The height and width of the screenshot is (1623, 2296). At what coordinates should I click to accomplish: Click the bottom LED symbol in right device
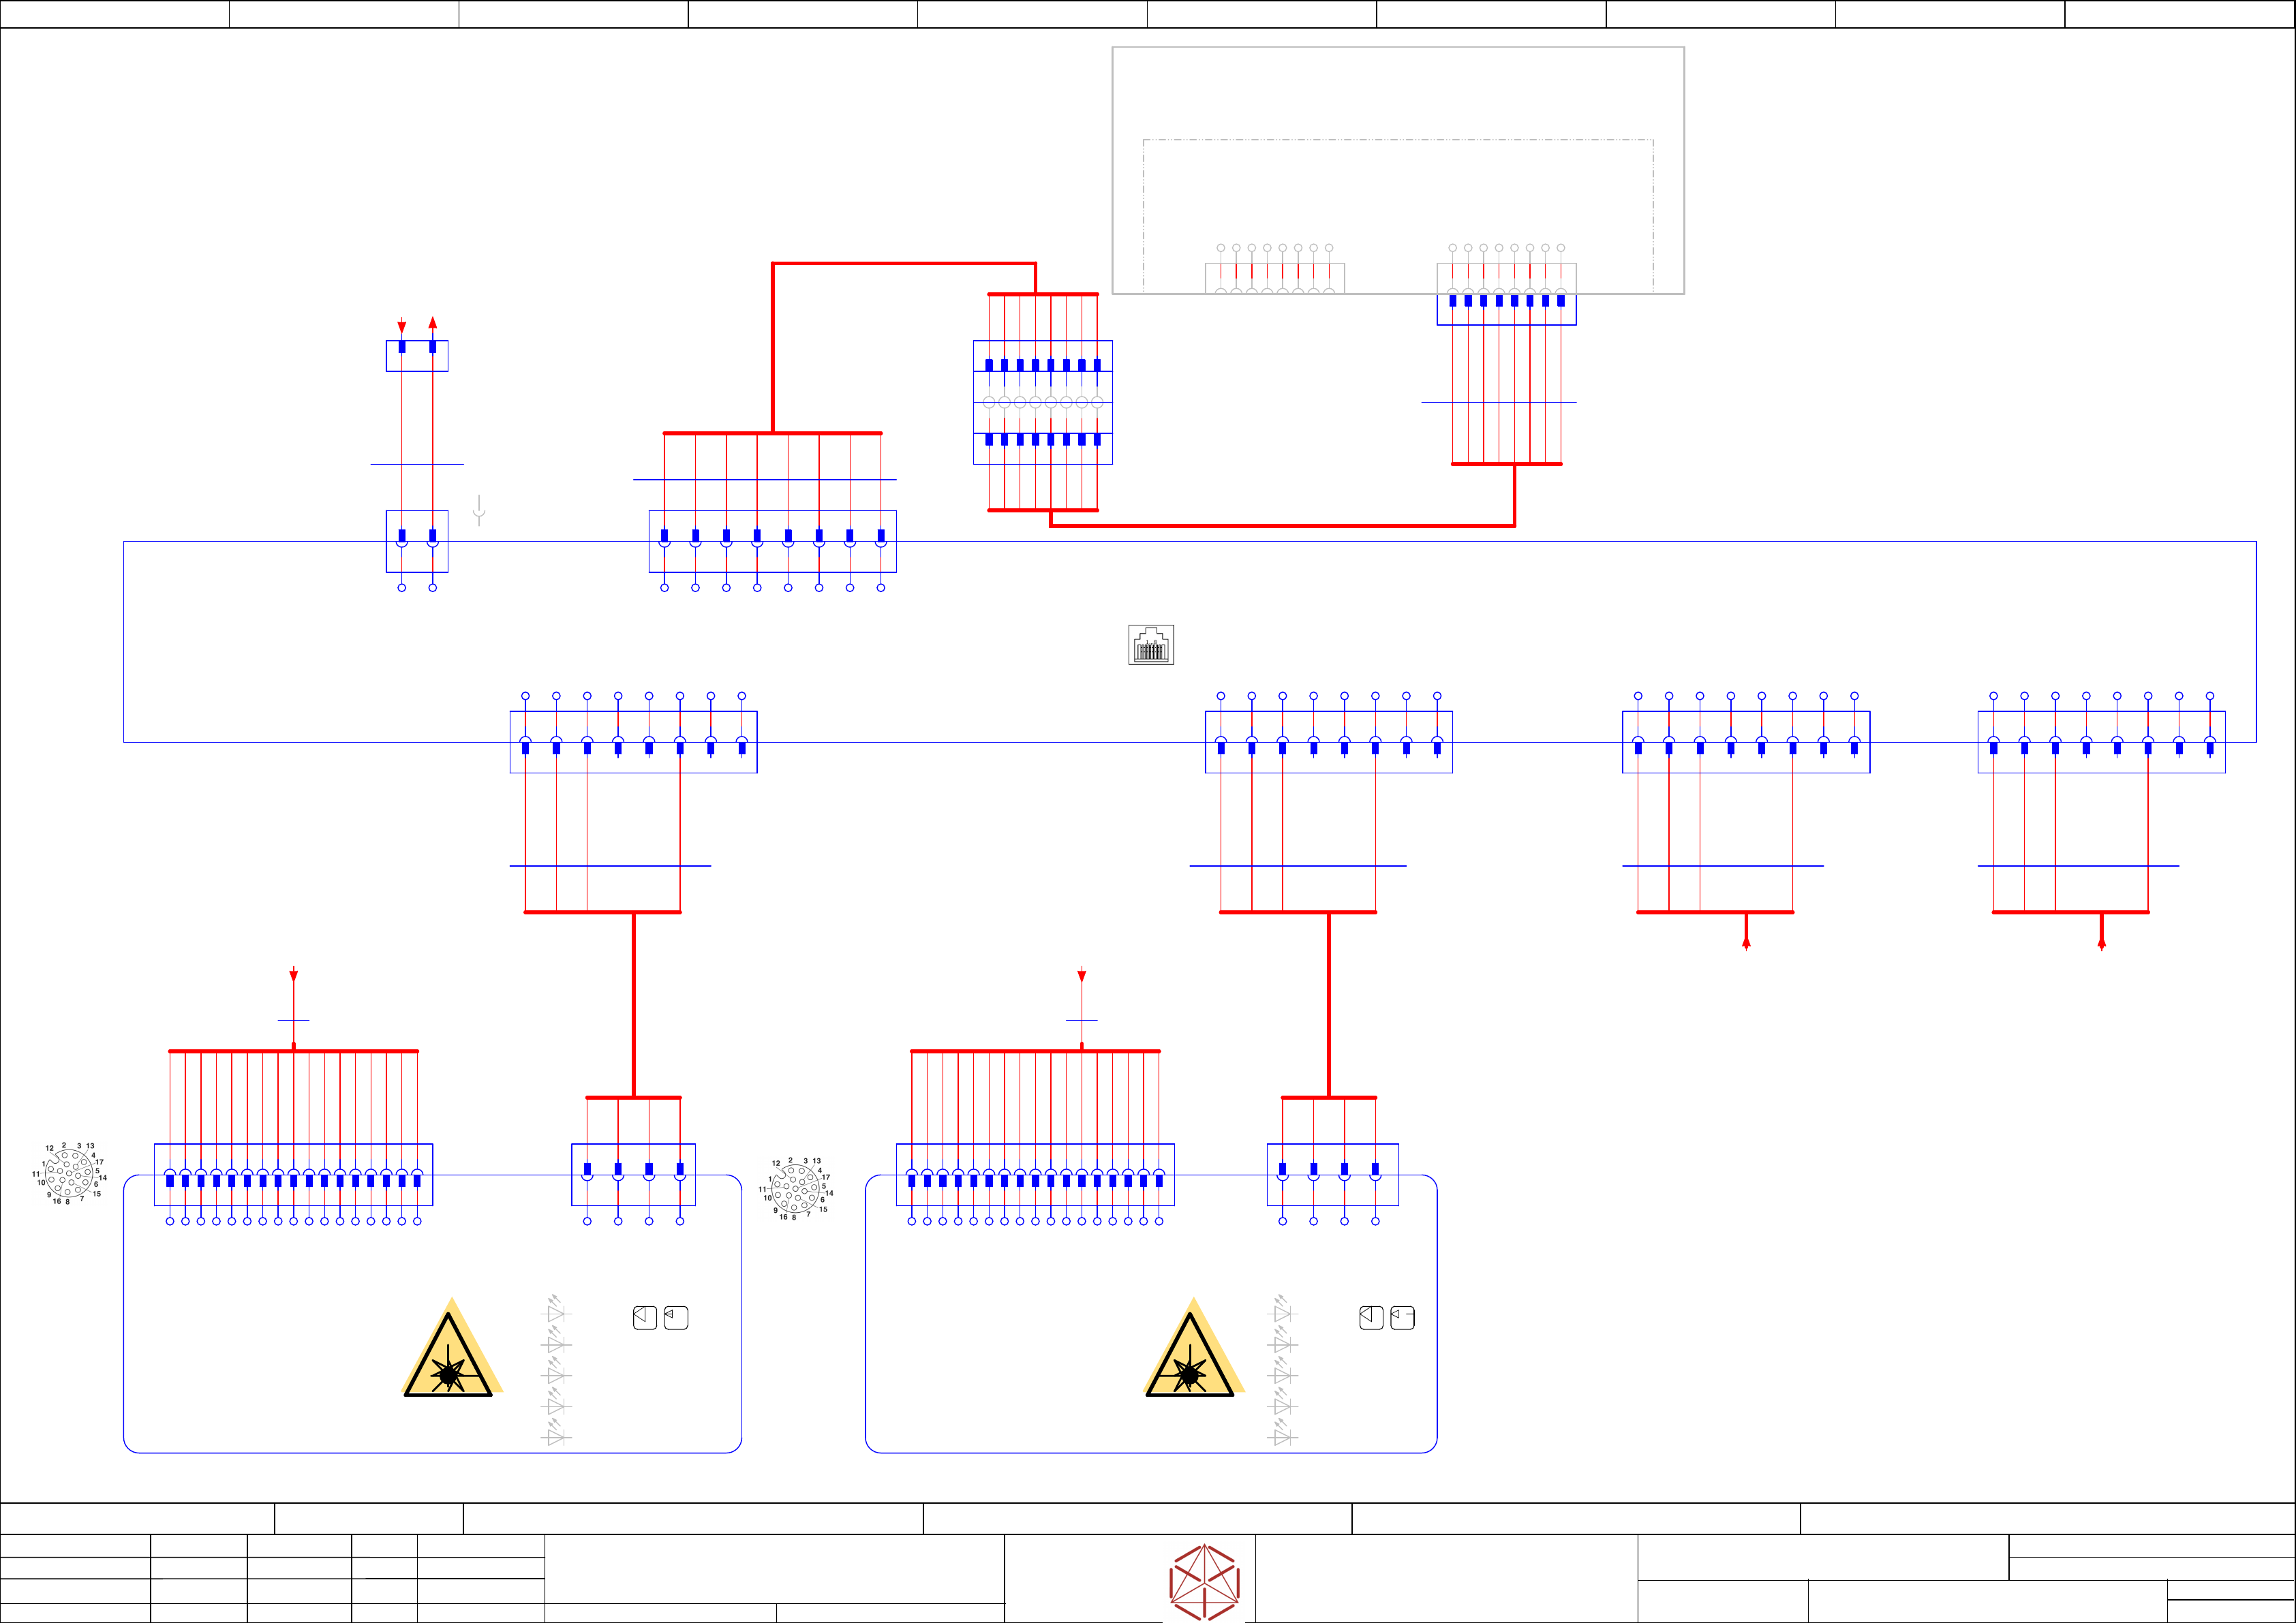coord(1283,1436)
